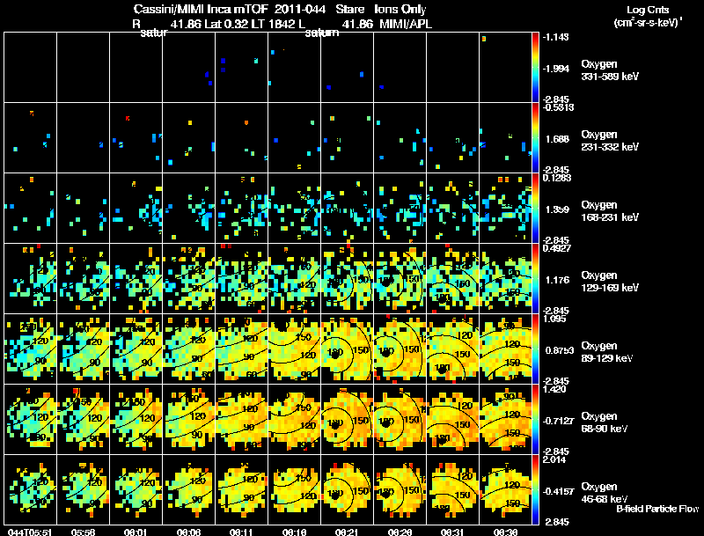Click the MIMI/APL text in the header

(x=406, y=24)
